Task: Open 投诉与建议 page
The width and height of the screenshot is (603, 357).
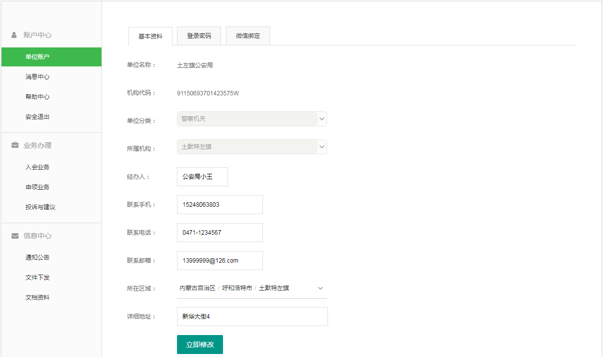Action: 40,207
